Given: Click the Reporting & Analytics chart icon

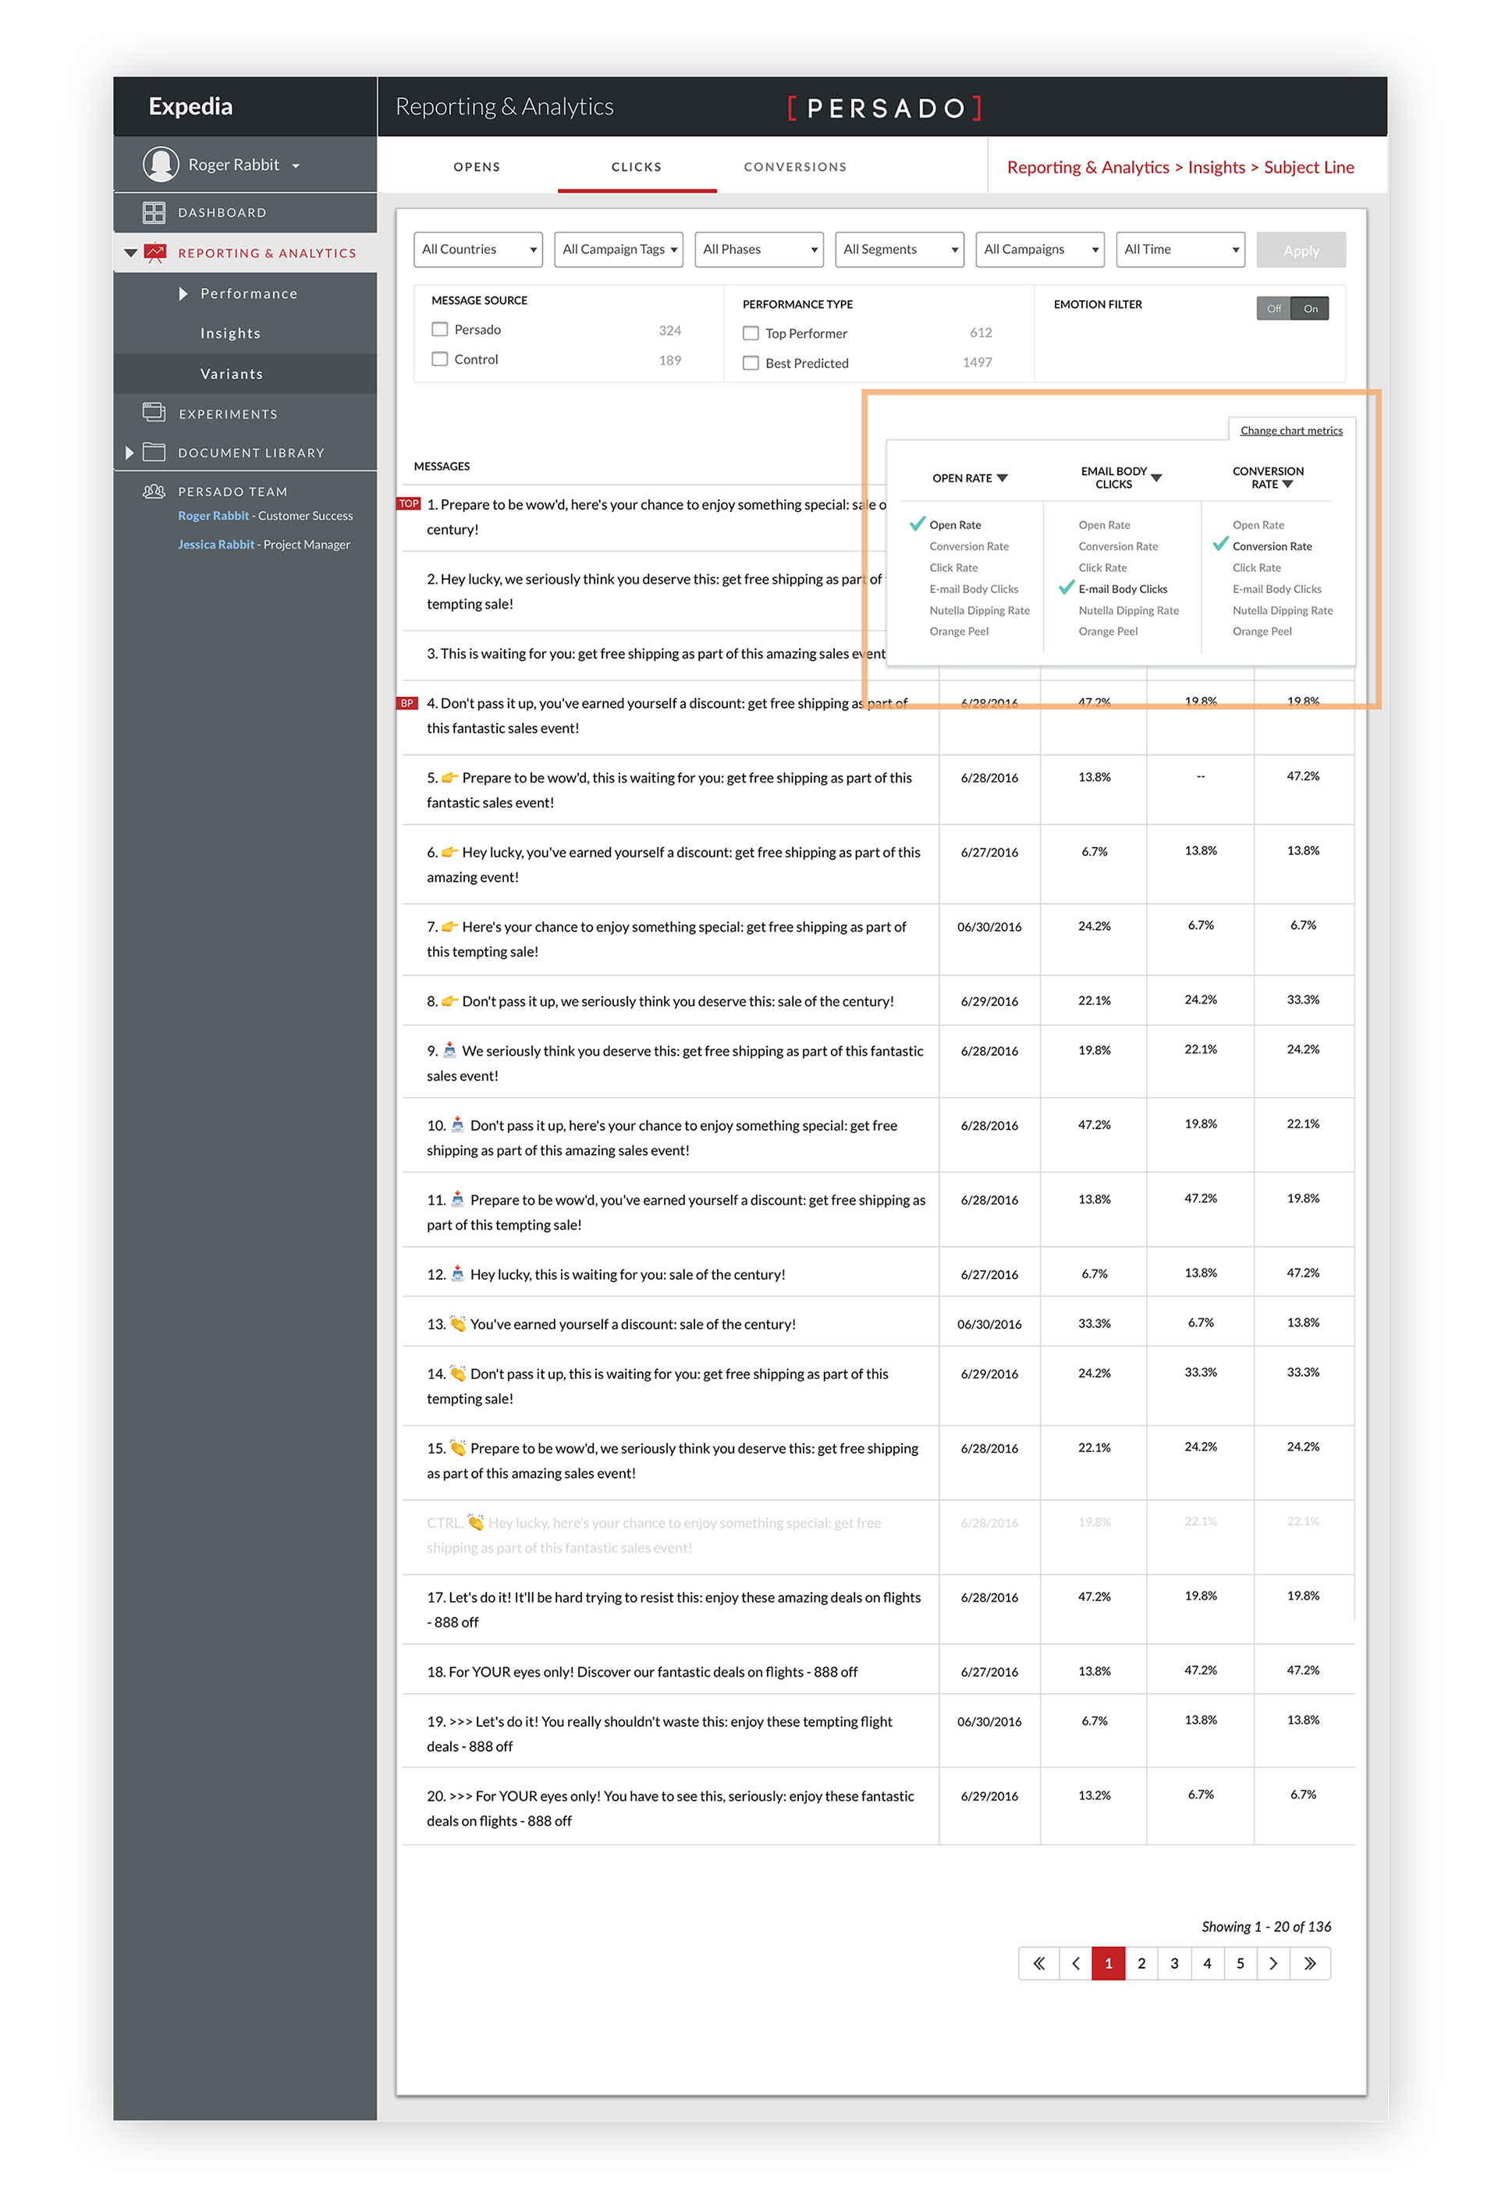Looking at the screenshot, I should click(x=155, y=253).
